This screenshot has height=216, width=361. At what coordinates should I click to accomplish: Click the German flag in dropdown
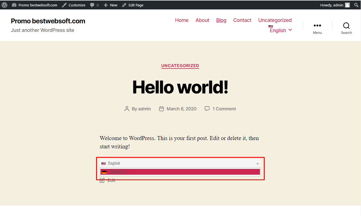104,172
